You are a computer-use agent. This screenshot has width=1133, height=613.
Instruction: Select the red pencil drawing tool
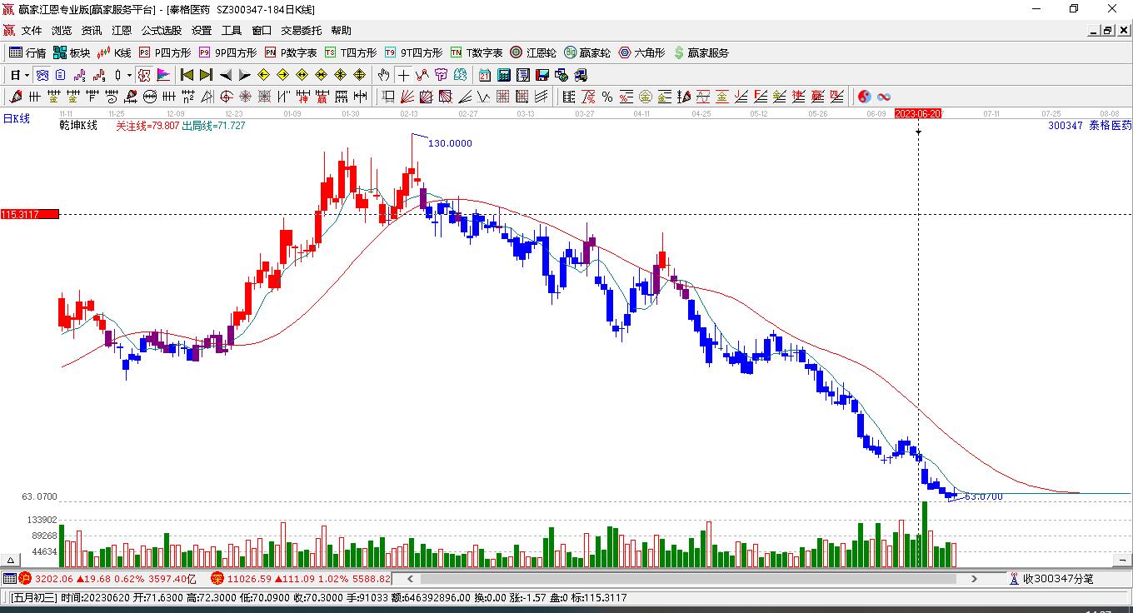pyautogui.click(x=14, y=97)
